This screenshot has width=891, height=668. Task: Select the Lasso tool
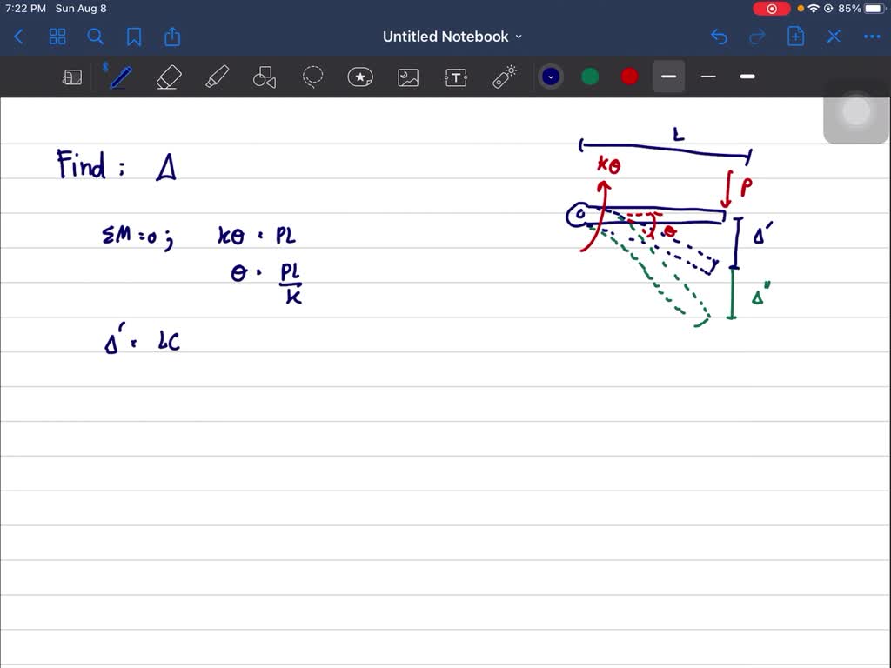pyautogui.click(x=312, y=77)
